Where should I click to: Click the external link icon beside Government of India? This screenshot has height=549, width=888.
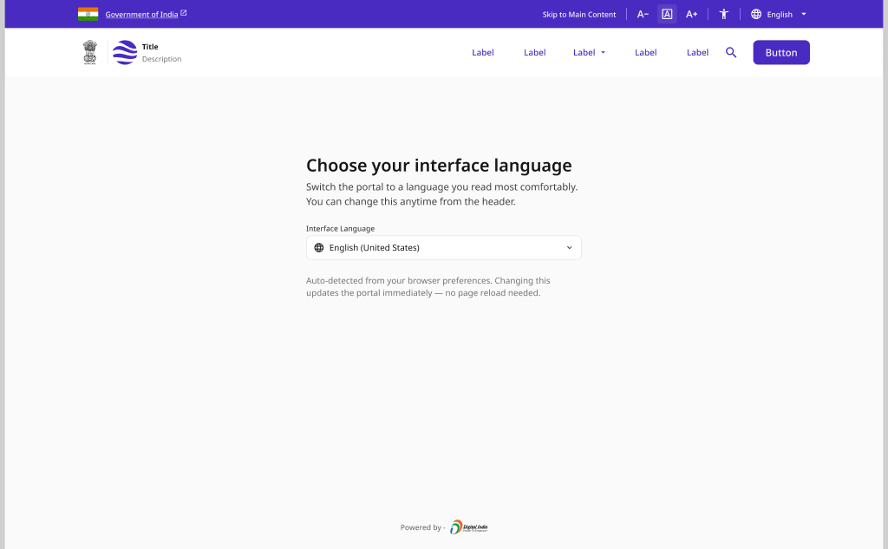pos(184,13)
